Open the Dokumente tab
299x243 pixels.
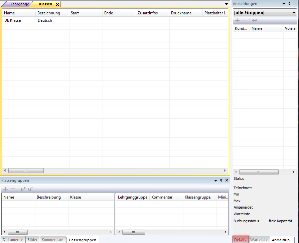13,240
